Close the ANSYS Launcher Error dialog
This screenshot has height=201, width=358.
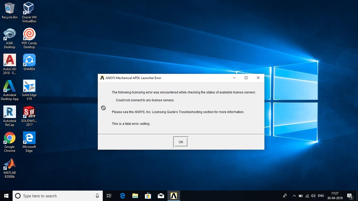click(x=258, y=78)
